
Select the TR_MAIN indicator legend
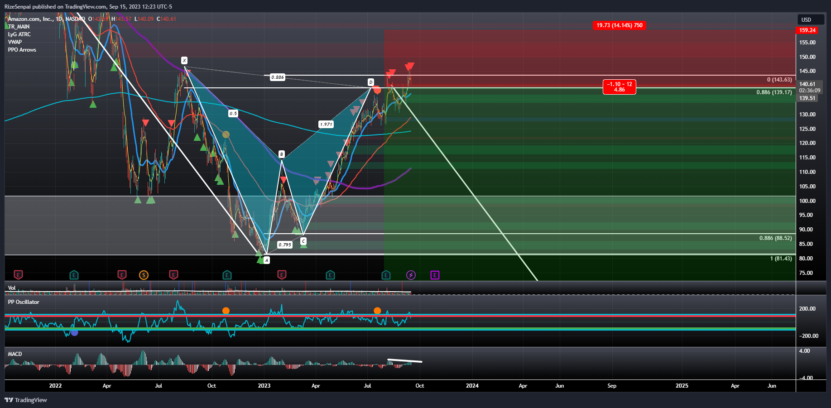pyautogui.click(x=19, y=27)
